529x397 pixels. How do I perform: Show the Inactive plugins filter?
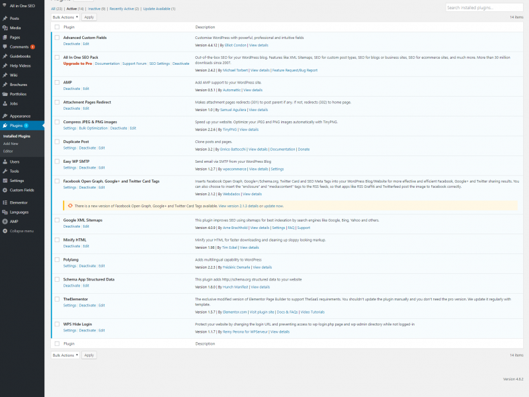pyautogui.click(x=94, y=9)
